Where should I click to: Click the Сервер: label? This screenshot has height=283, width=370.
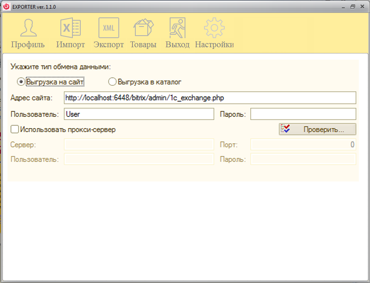tap(23, 145)
